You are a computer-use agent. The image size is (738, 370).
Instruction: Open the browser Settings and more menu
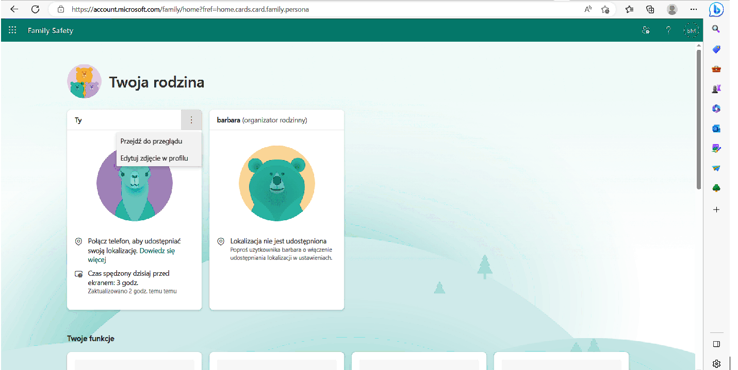tap(694, 9)
